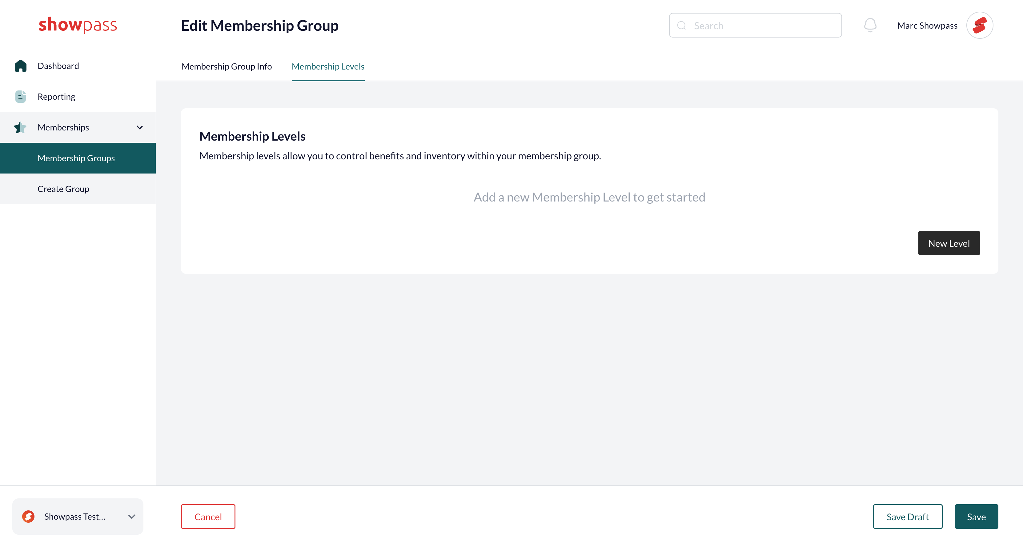Click the Cancel button
This screenshot has width=1023, height=547.
point(208,517)
